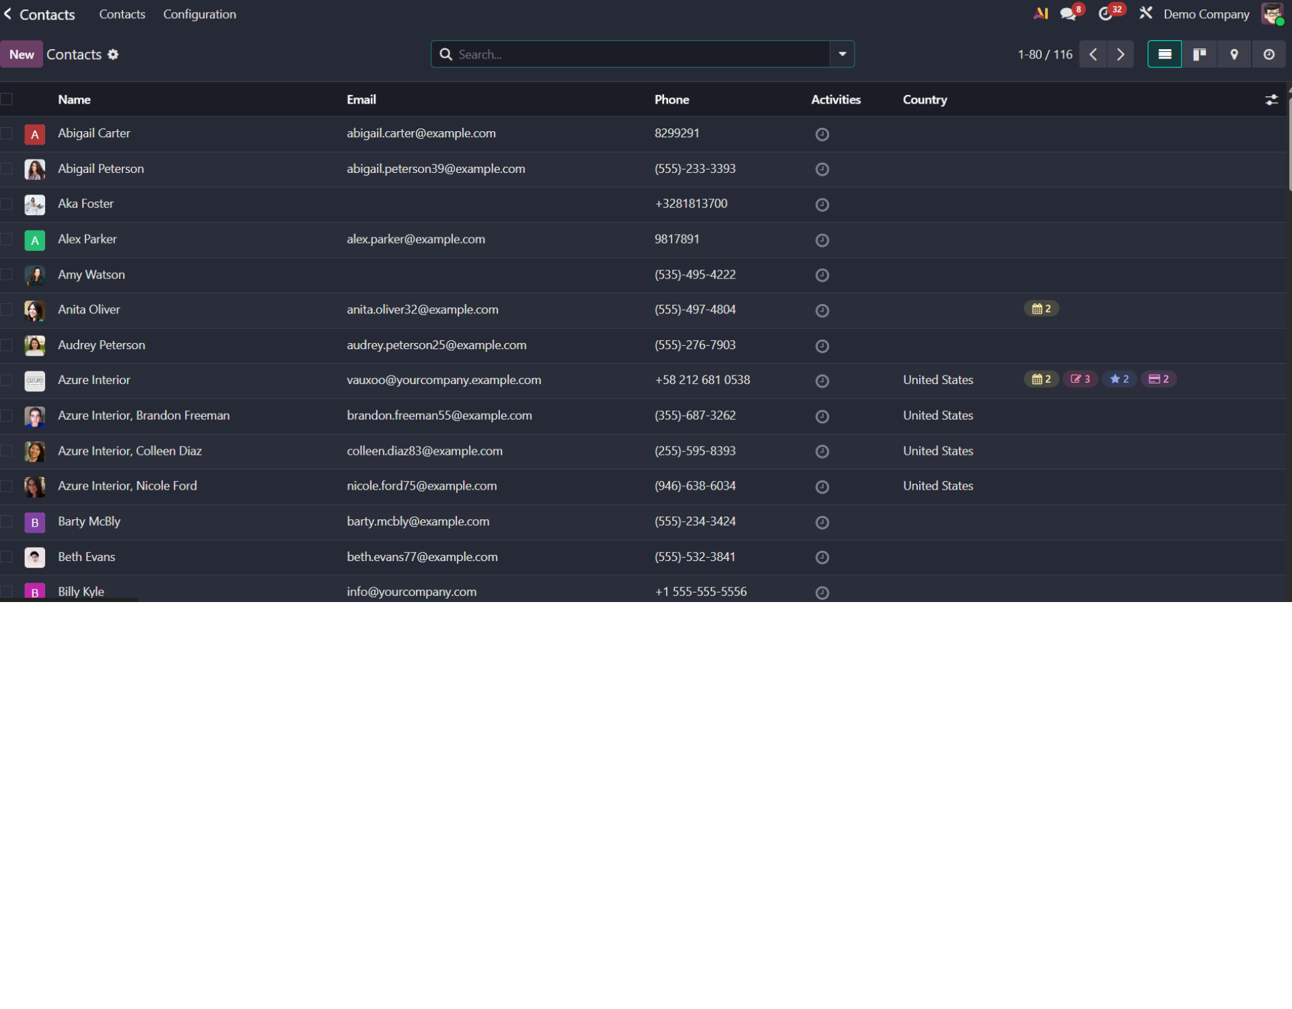
Task: Click the Contacts gear settings icon
Action: coord(113,54)
